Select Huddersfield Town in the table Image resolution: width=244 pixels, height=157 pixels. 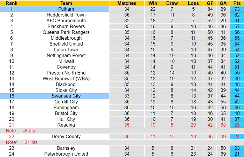pos(66,15)
